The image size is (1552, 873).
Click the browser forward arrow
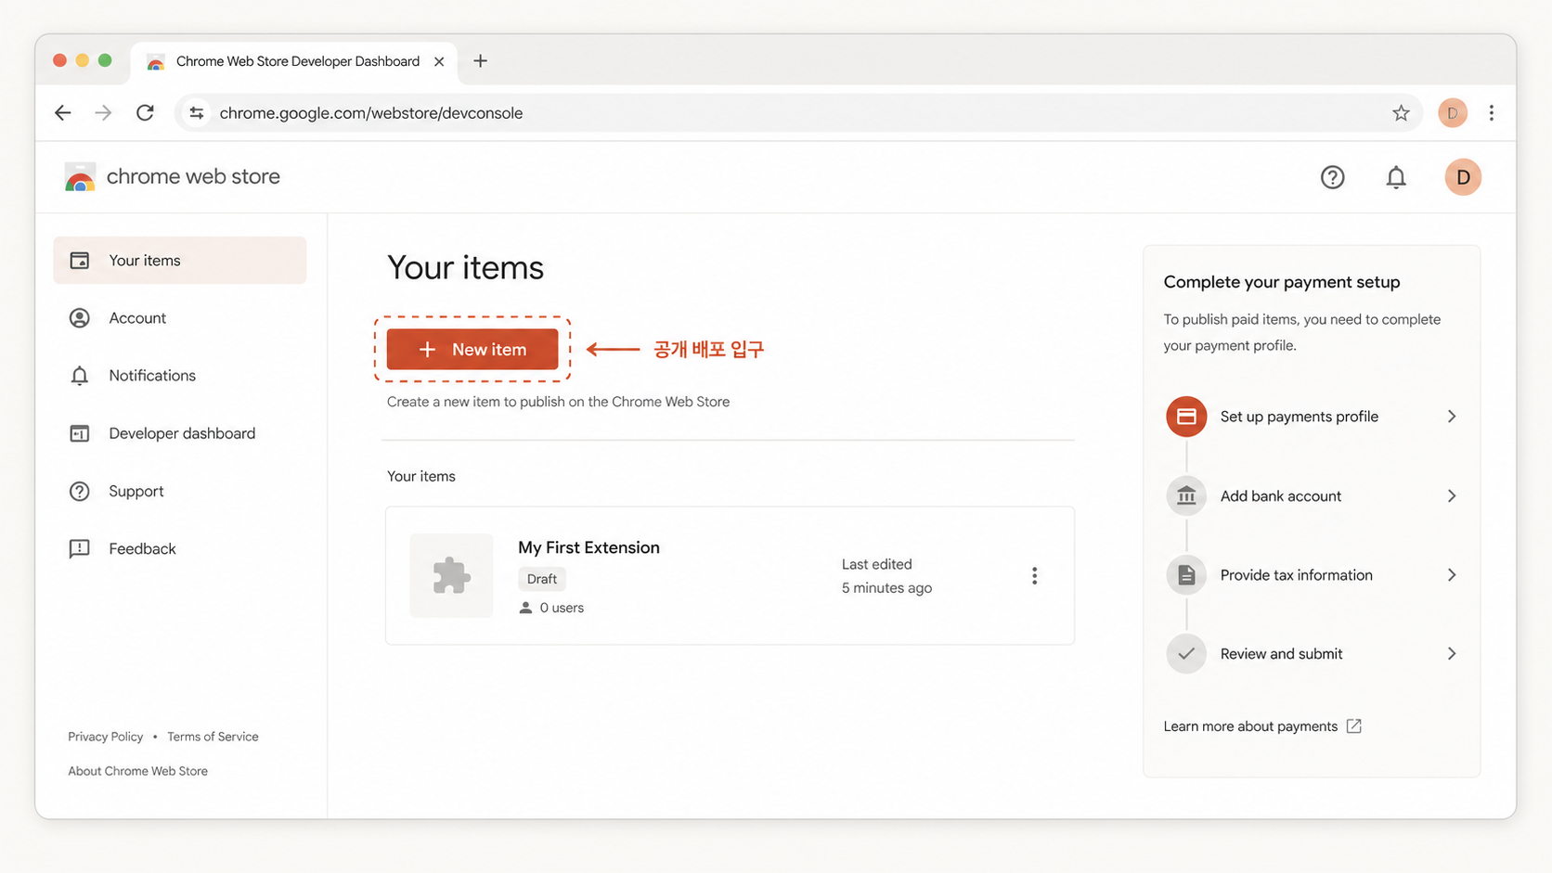[x=103, y=113]
